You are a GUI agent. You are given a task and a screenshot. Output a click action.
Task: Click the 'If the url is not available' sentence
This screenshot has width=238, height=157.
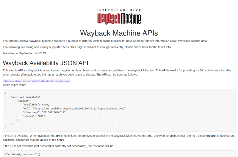[x=58, y=146]
